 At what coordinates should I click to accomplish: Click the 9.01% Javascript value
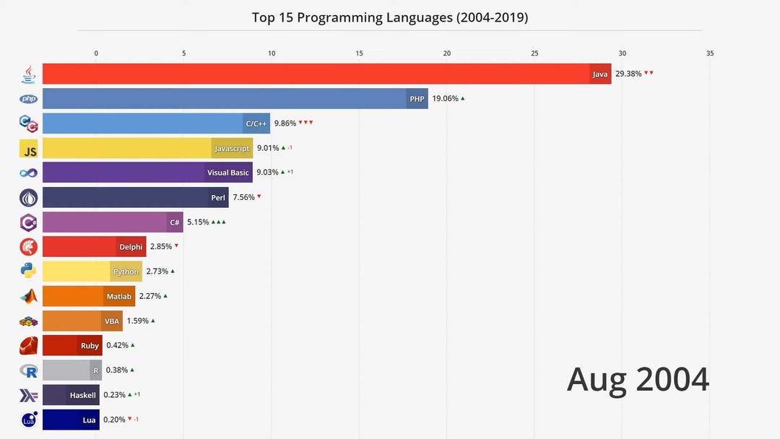tap(268, 148)
